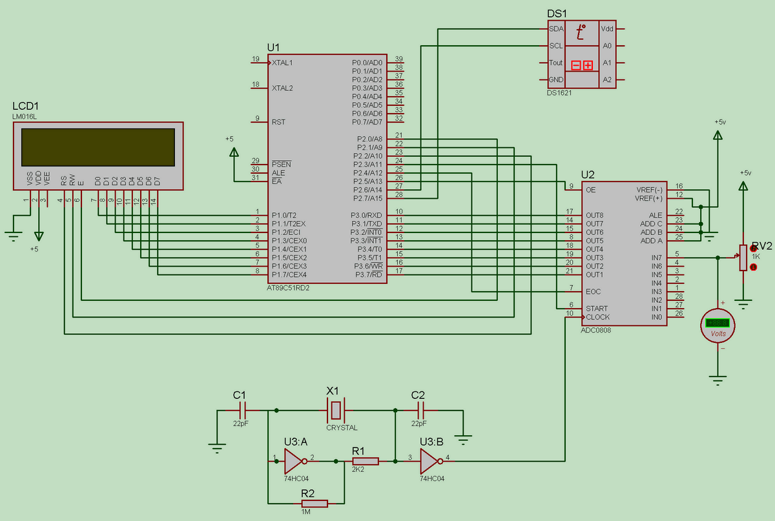Image resolution: width=775 pixels, height=521 pixels.
Task: Click the VREF(+) pin label on ADC0808
Action: click(650, 199)
